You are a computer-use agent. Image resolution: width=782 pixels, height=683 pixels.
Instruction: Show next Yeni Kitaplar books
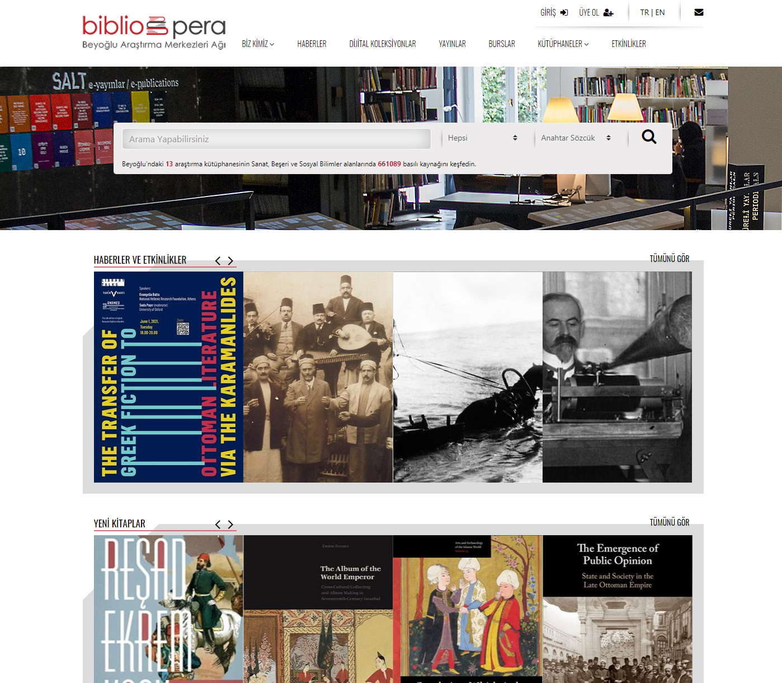230,525
